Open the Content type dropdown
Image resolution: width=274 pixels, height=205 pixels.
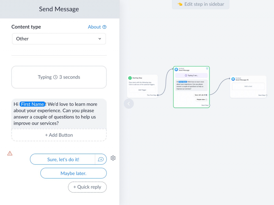pos(59,39)
